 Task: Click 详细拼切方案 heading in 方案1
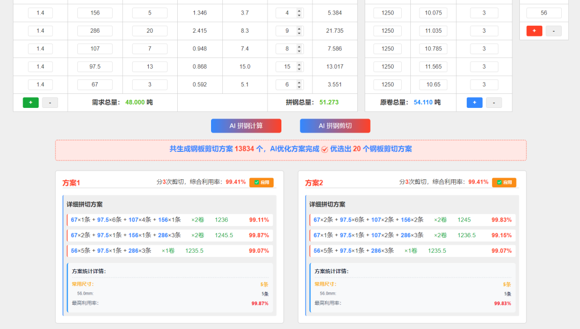click(85, 204)
